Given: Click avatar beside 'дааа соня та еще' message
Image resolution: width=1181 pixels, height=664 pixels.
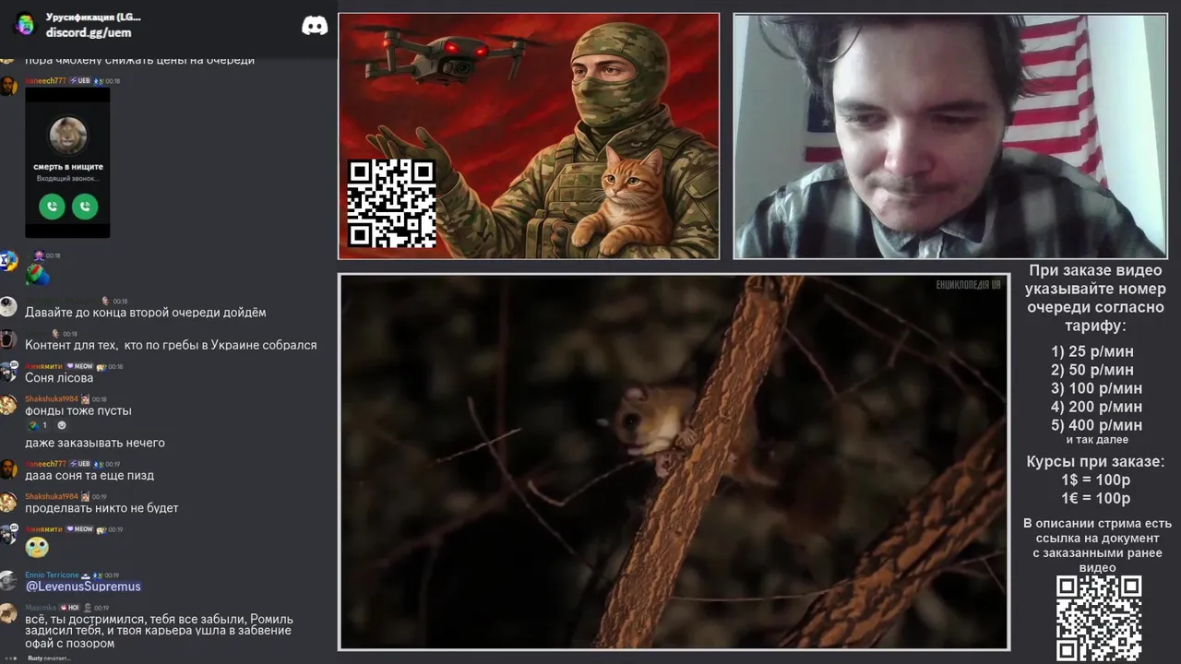Looking at the screenshot, I should pos(8,469).
